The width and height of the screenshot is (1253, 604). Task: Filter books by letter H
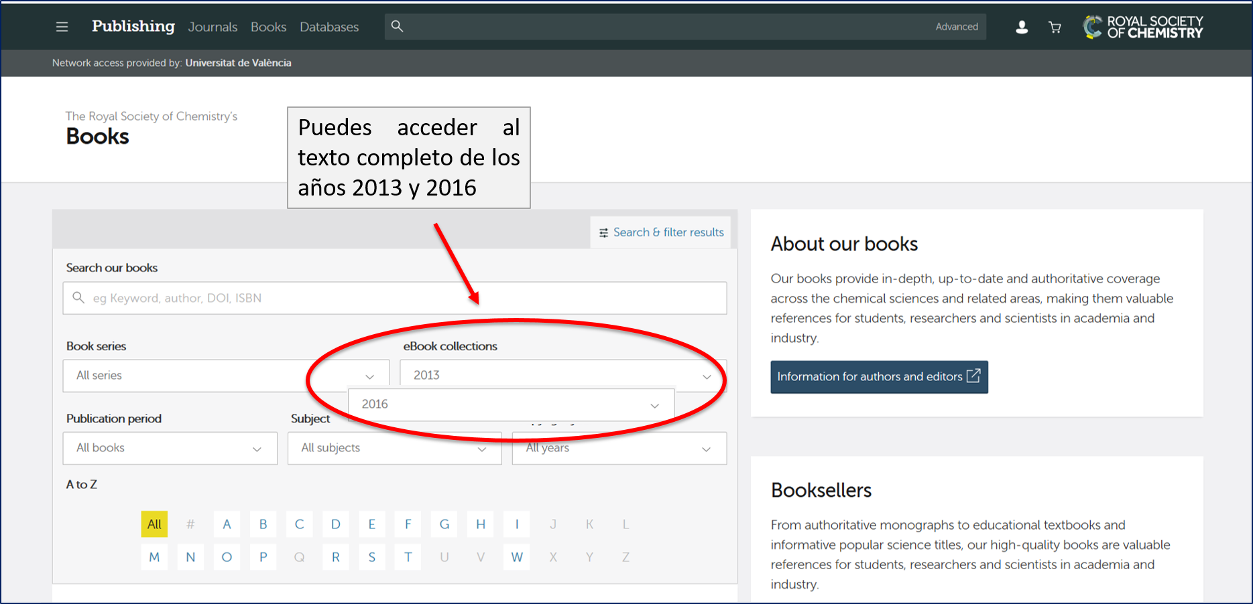tap(480, 524)
